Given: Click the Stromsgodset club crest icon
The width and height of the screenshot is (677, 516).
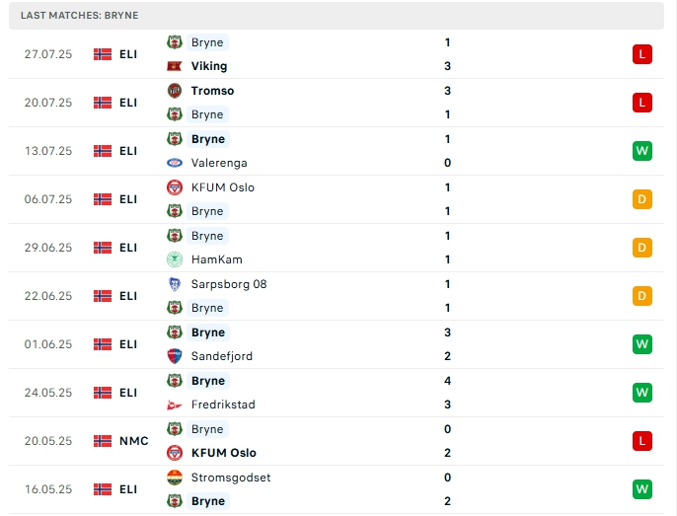Looking at the screenshot, I should 175,478.
